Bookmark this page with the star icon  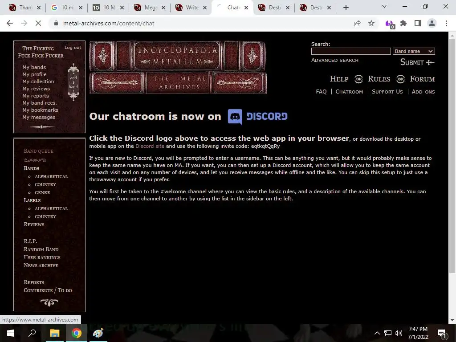(x=371, y=23)
